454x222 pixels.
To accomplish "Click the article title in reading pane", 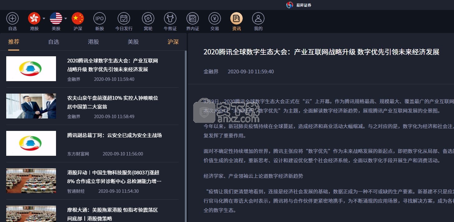I will pyautogui.click(x=321, y=52).
